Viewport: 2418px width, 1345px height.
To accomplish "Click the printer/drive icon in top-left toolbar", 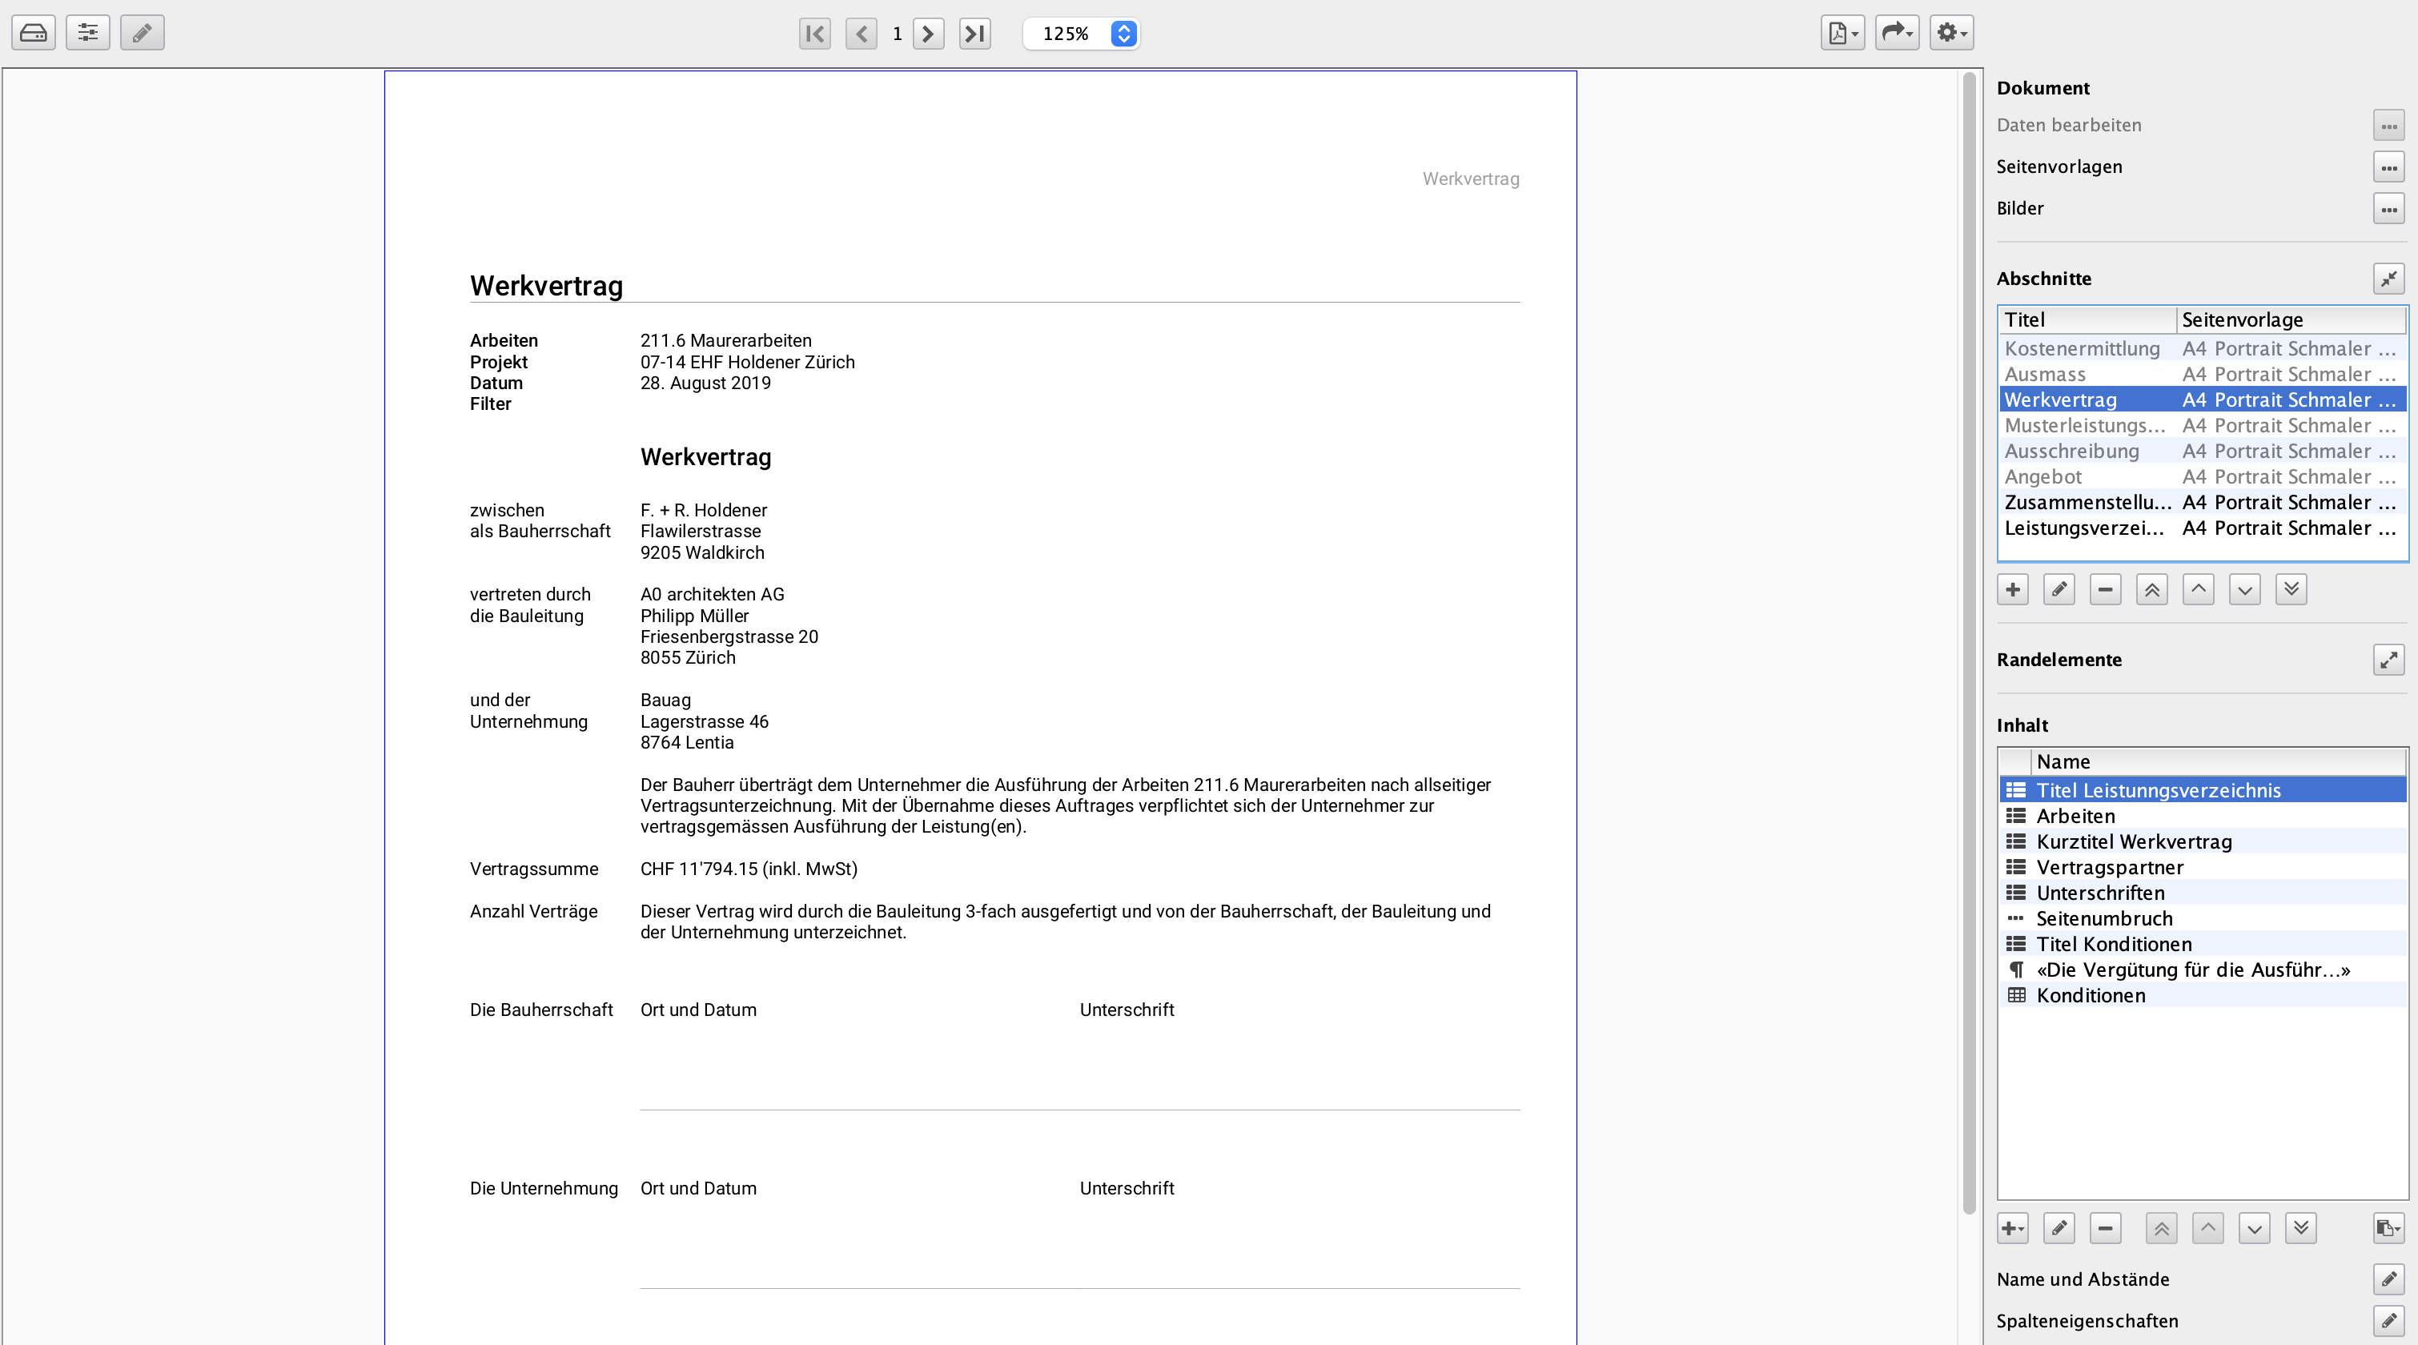I will (x=34, y=33).
